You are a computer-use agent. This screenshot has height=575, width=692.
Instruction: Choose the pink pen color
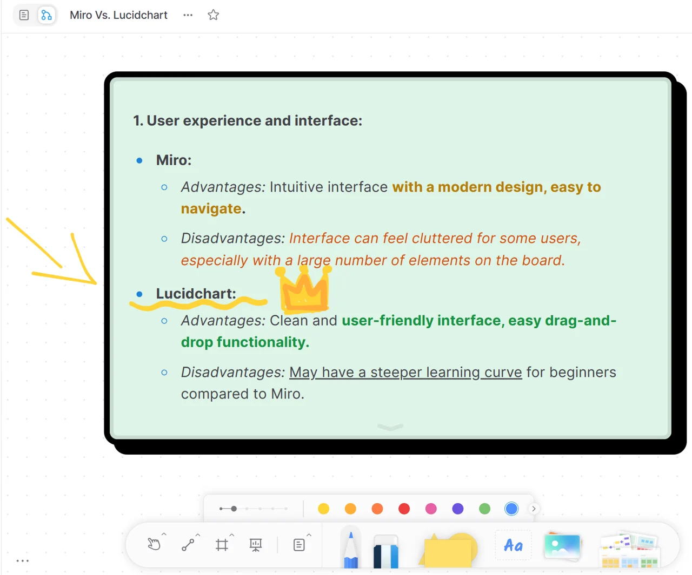(x=431, y=509)
